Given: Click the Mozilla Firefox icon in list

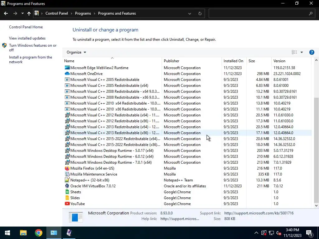Looking at the screenshot, I should [67, 168].
